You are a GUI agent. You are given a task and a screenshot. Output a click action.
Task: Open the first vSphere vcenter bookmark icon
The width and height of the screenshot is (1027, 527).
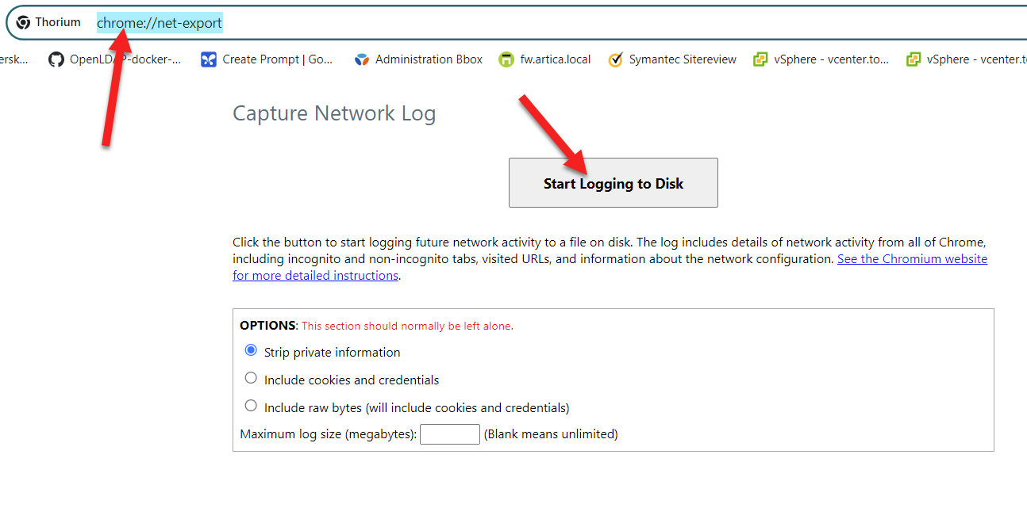[x=760, y=59]
